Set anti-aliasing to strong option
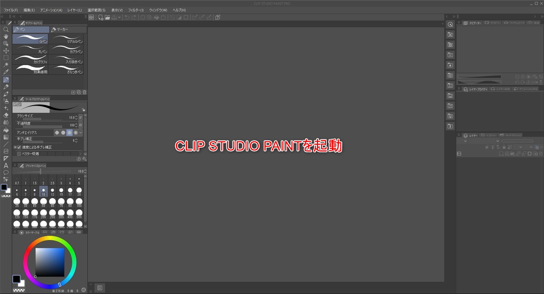The image size is (544, 294). pyautogui.click(x=76, y=133)
